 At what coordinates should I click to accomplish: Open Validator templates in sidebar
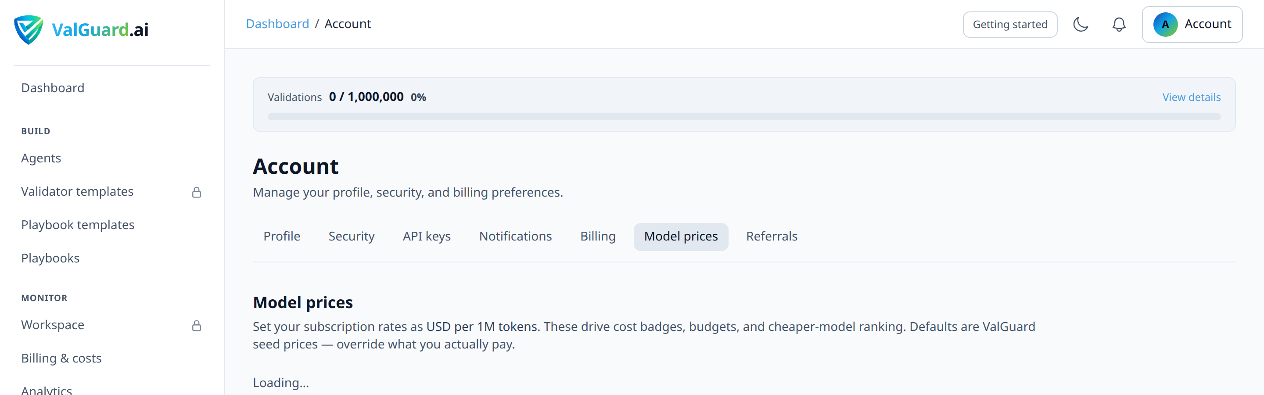[x=112, y=191]
